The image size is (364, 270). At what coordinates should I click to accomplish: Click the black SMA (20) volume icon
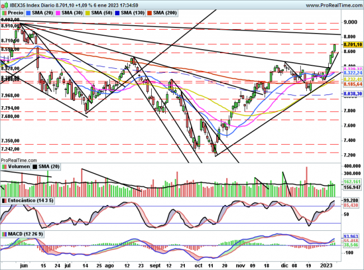point(35,167)
